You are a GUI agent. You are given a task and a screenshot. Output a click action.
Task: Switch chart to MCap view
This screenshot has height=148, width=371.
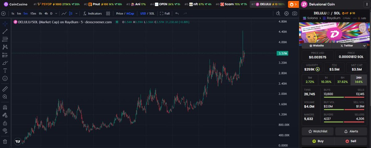tap(130, 14)
